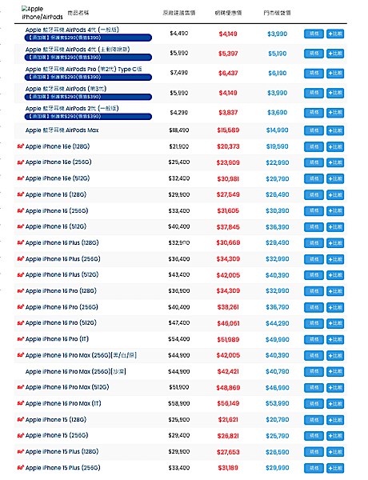Add AirPods 2代 (一般版) to compare

[335, 113]
